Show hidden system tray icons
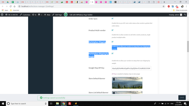Image resolution: width=189 pixels, height=106 pixels. (159, 103)
